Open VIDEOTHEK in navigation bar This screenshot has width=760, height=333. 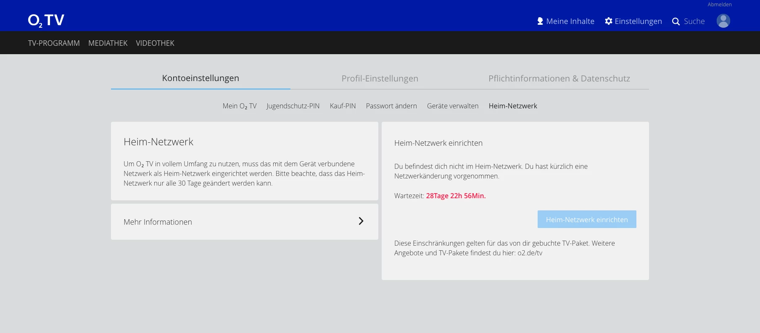point(155,43)
